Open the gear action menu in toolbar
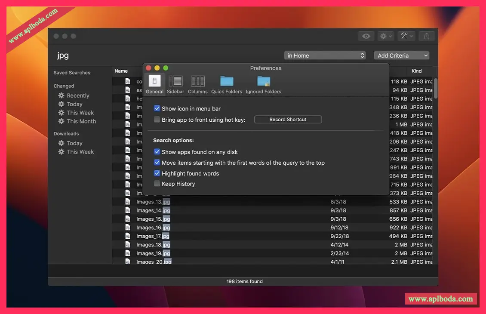The width and height of the screenshot is (486, 314). click(385, 37)
